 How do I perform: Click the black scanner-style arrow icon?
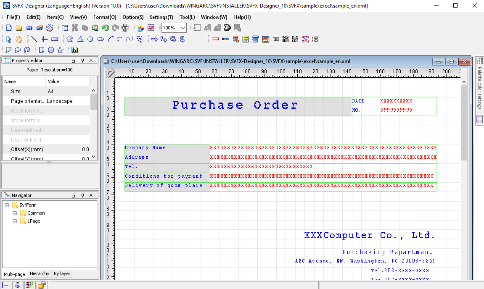(x=227, y=28)
